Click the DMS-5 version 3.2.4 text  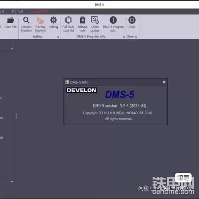(119, 106)
